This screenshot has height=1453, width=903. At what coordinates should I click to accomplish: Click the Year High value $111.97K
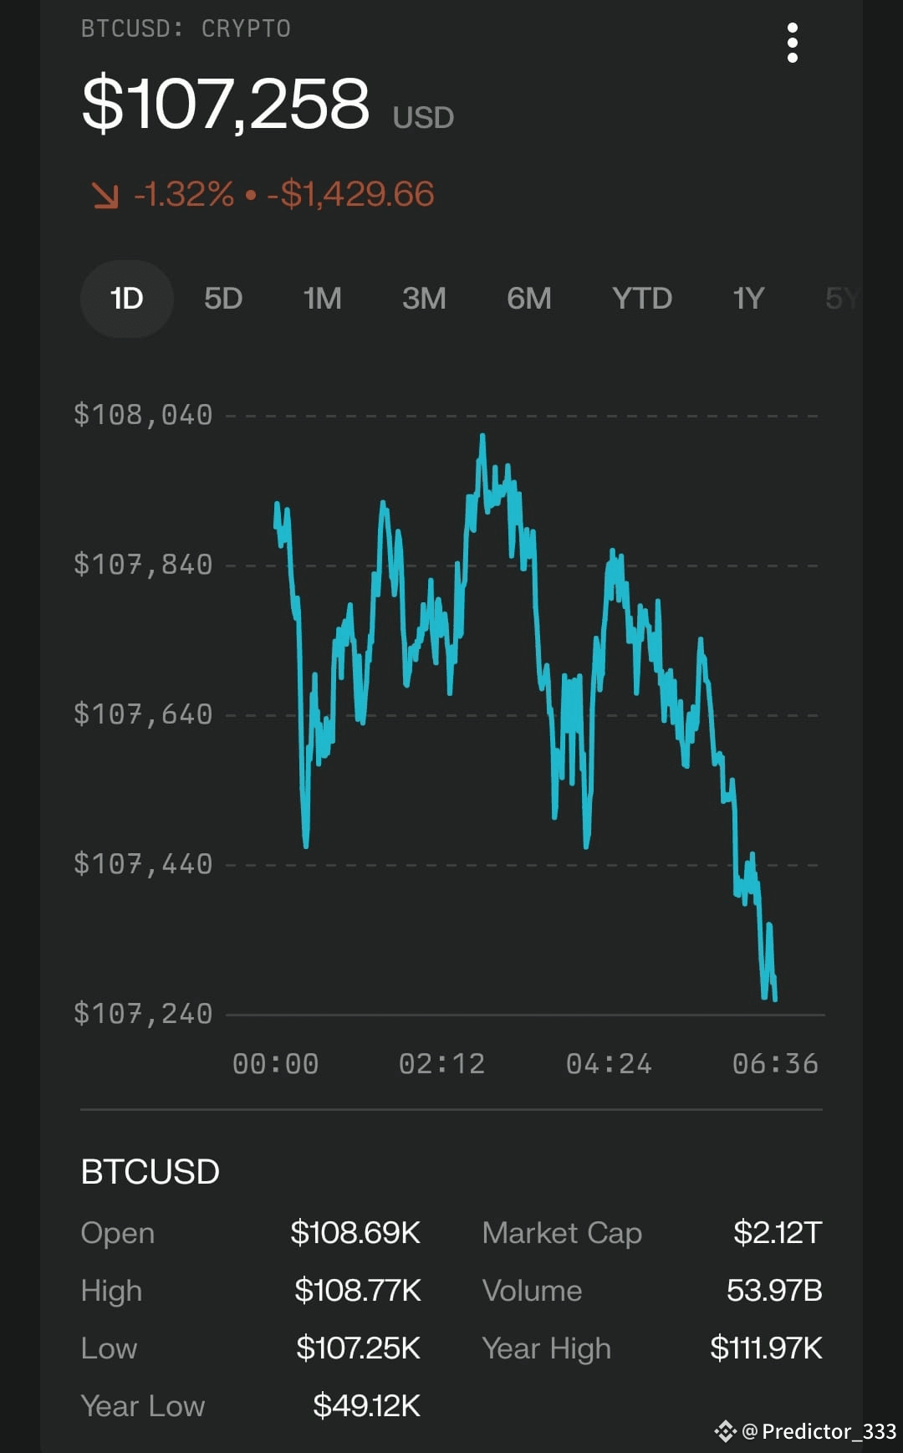click(x=766, y=1348)
